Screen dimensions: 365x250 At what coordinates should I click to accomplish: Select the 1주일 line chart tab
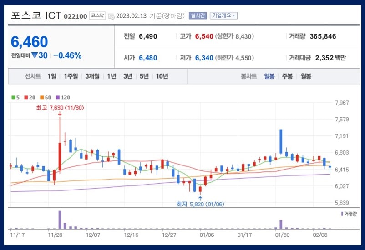[x=71, y=76]
